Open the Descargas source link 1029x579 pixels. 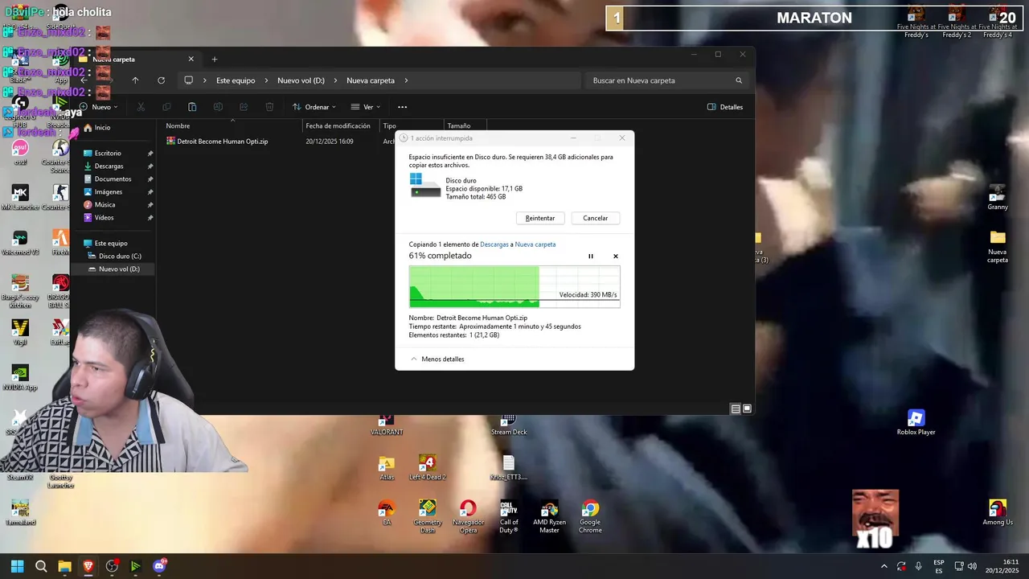494,244
